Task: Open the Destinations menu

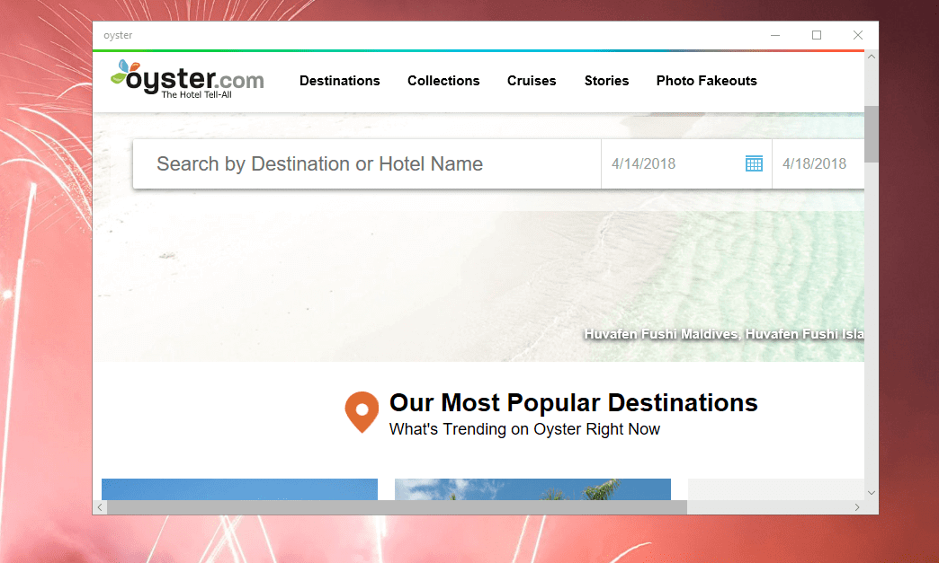Action: pos(340,81)
